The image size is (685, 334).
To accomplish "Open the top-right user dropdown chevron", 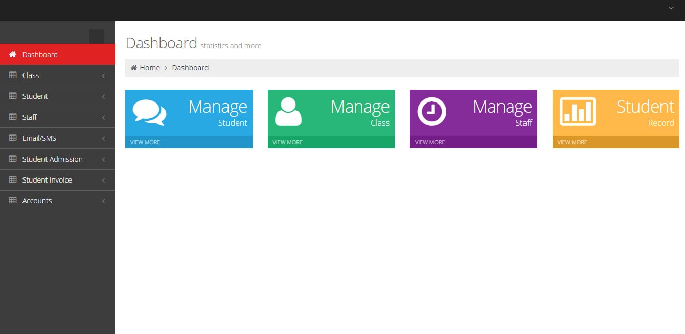I will 671,8.
